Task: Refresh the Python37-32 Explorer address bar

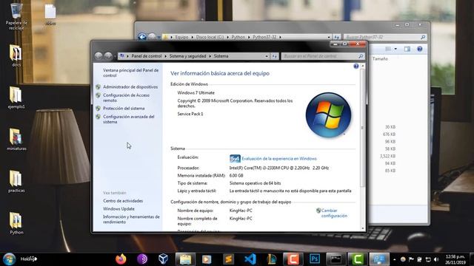Action: coord(336,37)
